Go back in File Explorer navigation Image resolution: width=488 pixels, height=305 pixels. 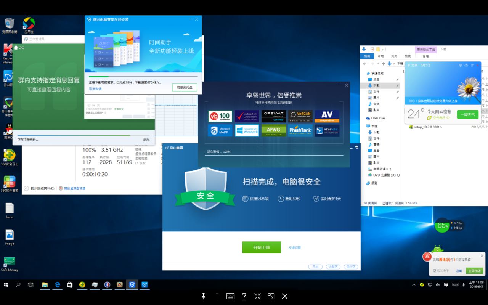point(365,64)
